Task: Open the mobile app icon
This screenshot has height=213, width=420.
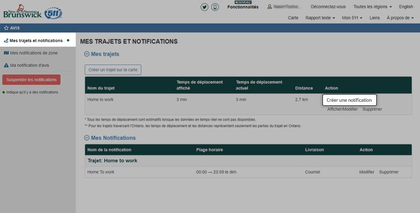Action: 215,7
